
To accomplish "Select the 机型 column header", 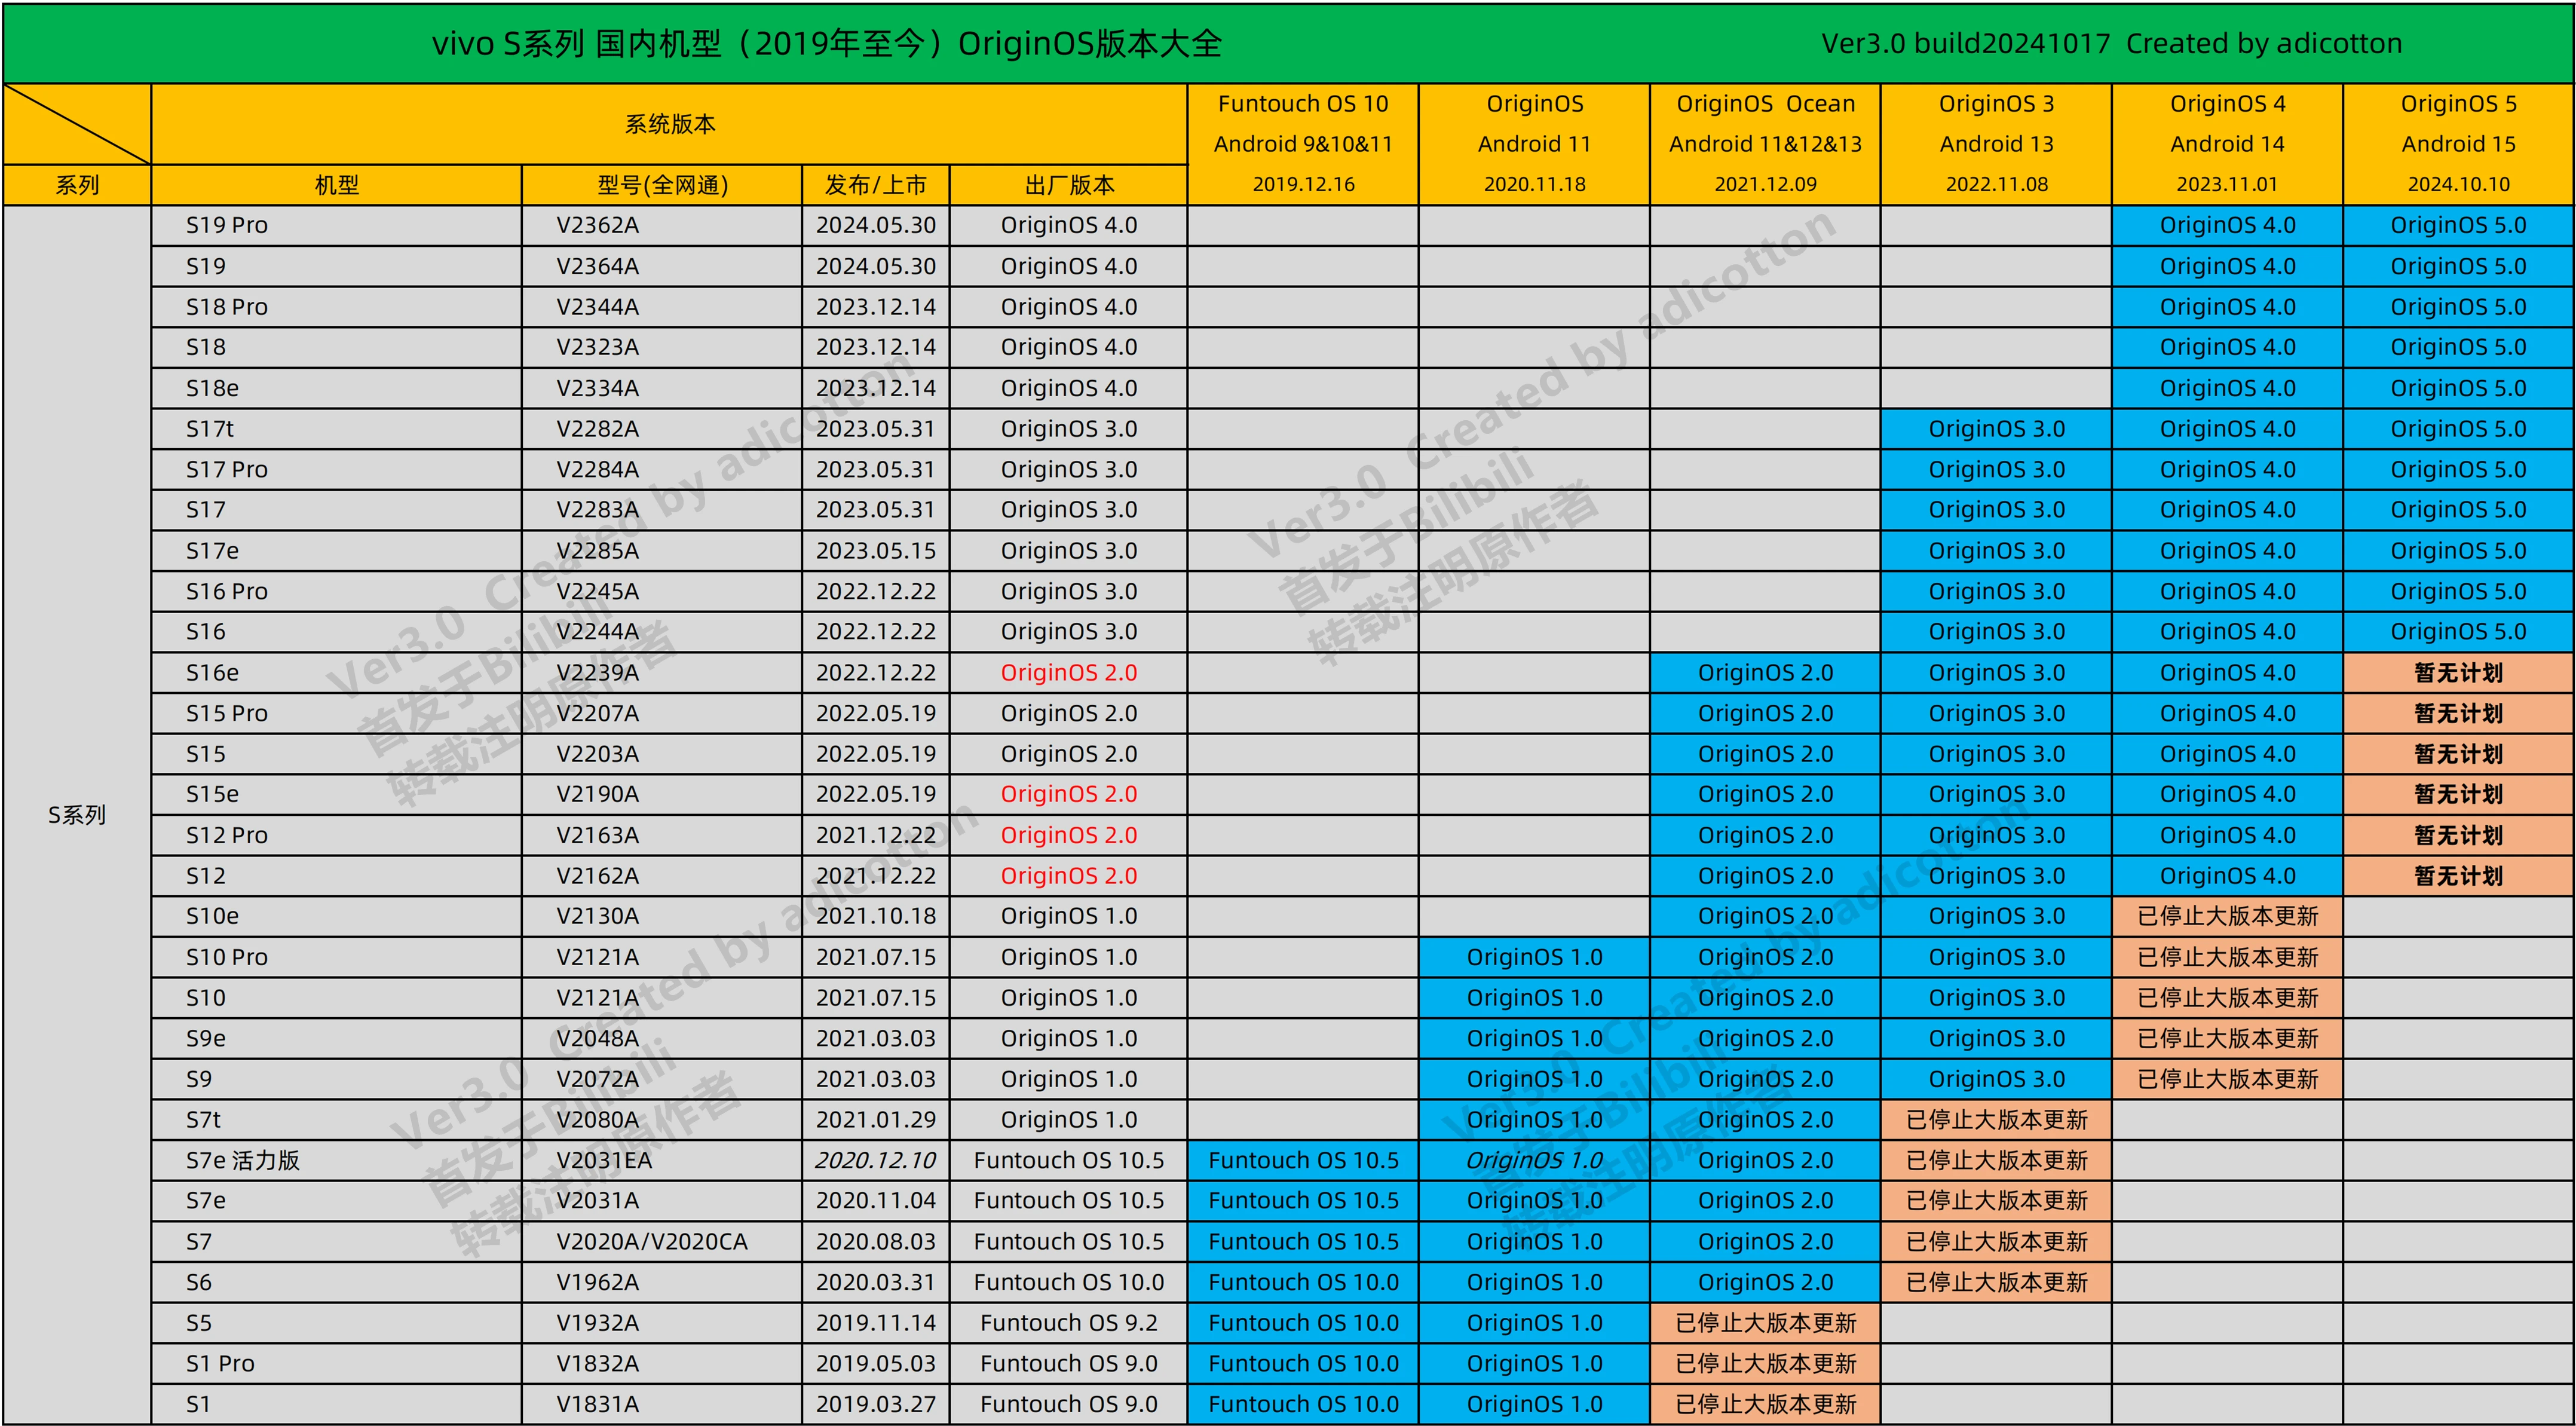I will point(336,185).
